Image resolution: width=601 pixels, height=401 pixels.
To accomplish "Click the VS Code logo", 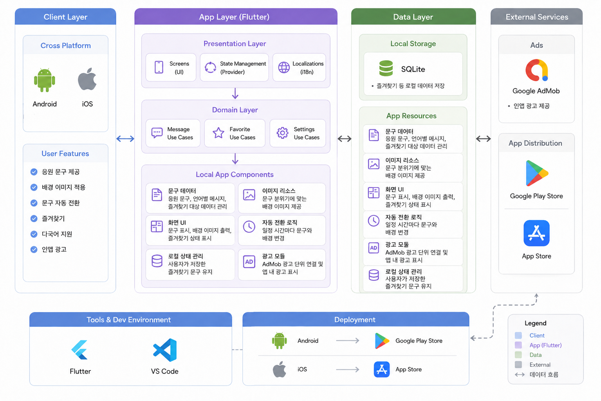I will point(165,350).
